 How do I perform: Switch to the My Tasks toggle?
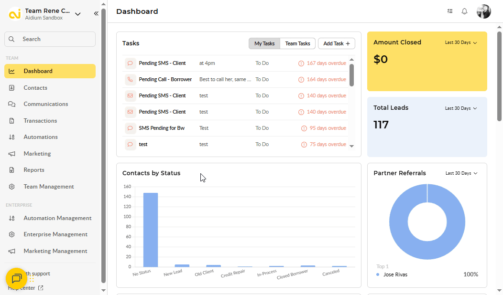[264, 43]
